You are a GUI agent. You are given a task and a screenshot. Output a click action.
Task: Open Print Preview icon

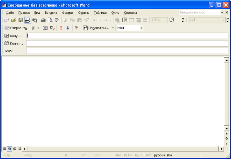pos(50,20)
